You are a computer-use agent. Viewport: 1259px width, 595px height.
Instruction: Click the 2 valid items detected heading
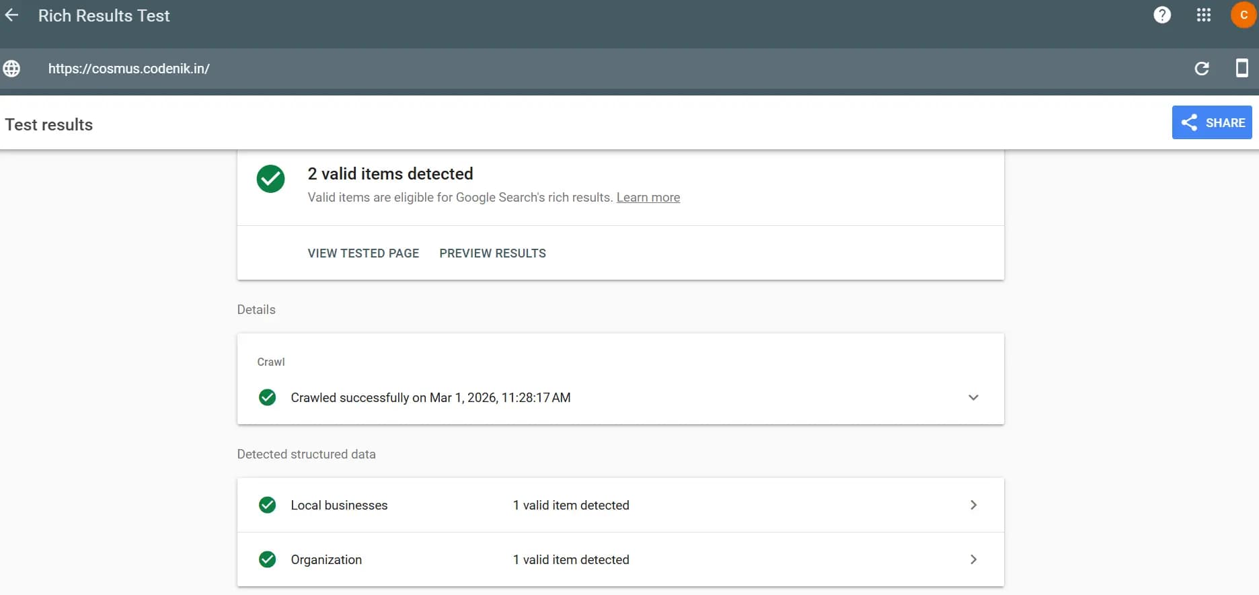click(x=390, y=173)
